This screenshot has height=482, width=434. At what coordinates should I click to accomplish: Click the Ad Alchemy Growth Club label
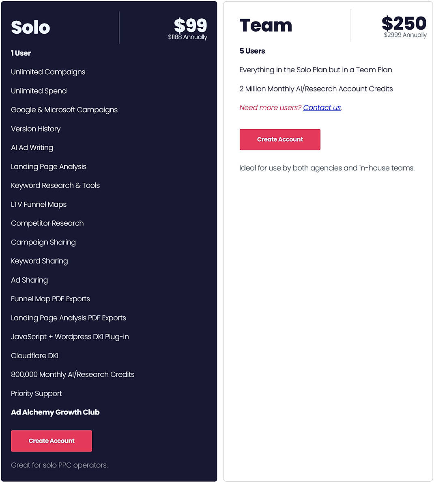tap(55, 412)
